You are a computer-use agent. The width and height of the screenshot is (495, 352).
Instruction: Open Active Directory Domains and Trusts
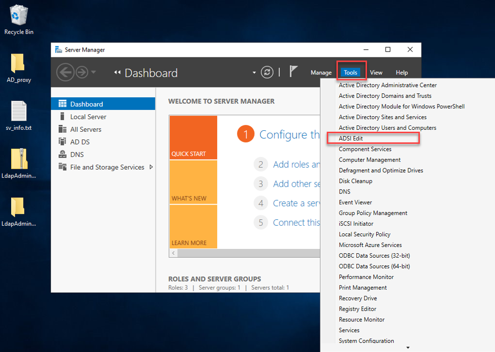pos(385,96)
